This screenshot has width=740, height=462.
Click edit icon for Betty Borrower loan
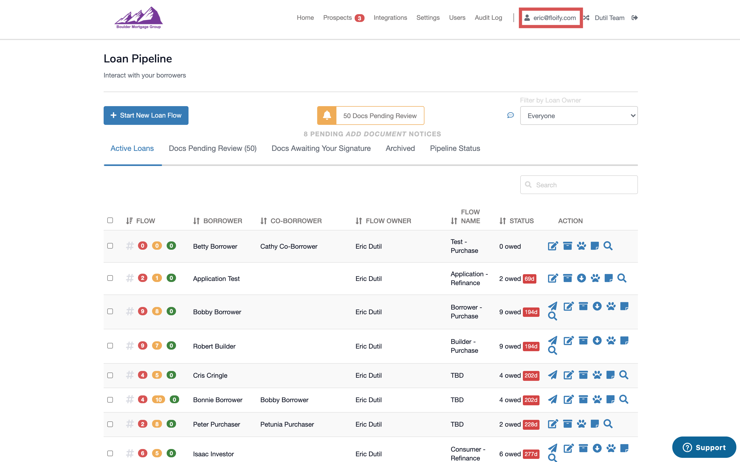553,246
